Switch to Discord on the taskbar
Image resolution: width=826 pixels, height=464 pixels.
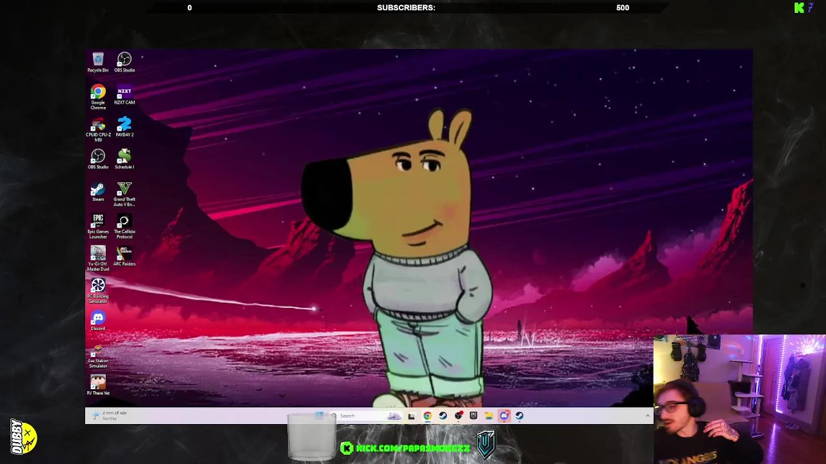click(x=505, y=416)
